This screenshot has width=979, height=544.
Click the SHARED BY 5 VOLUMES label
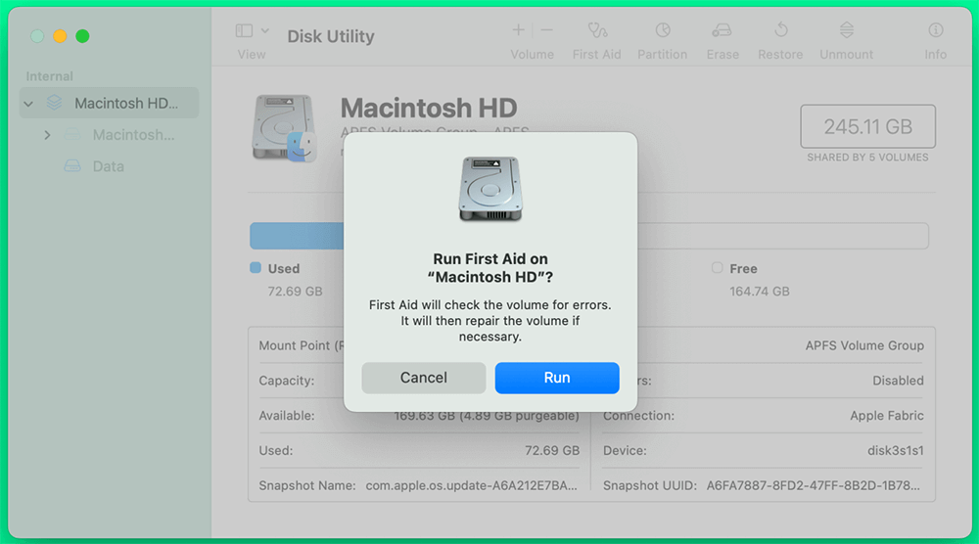click(x=867, y=158)
